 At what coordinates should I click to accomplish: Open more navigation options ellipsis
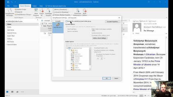pos(22,92)
